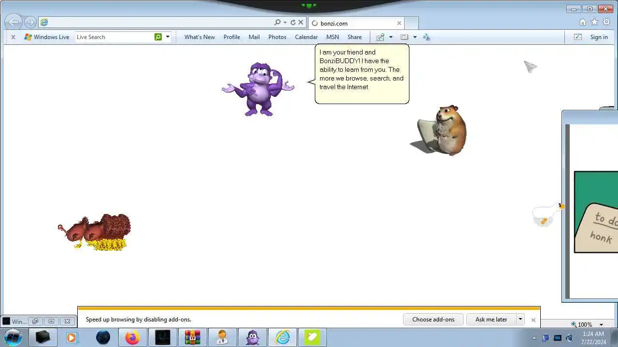Open Profile in the Windows Live toolbar
Screen dimensions: 618x347
(x=232, y=37)
